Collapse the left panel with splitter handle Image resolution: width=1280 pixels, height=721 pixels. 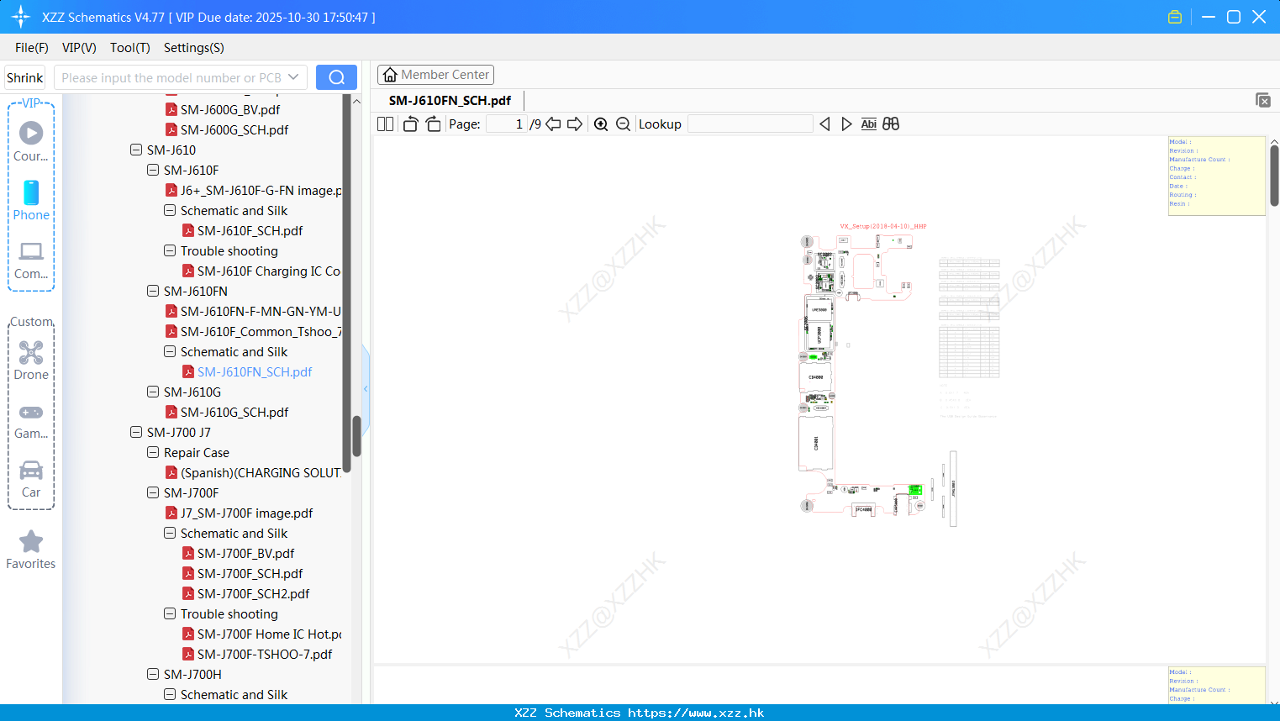point(366,389)
